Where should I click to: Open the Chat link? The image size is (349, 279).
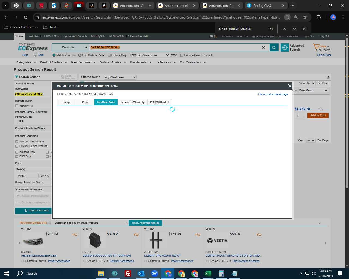pos(39,55)
